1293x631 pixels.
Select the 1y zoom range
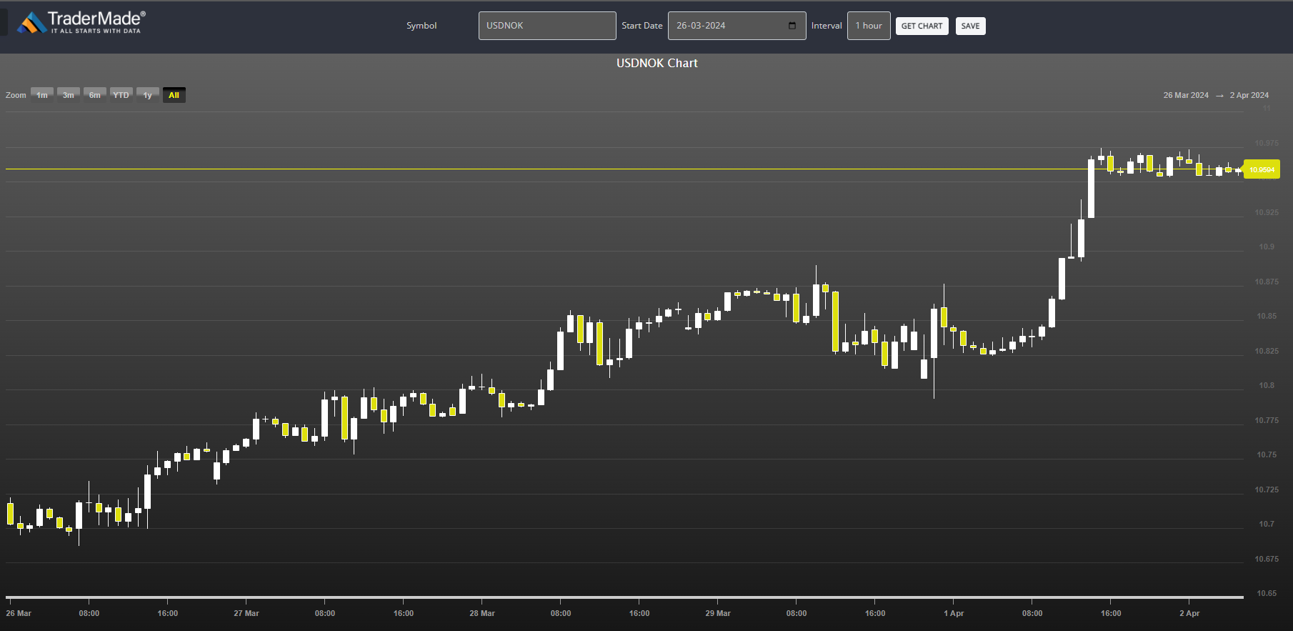148,95
